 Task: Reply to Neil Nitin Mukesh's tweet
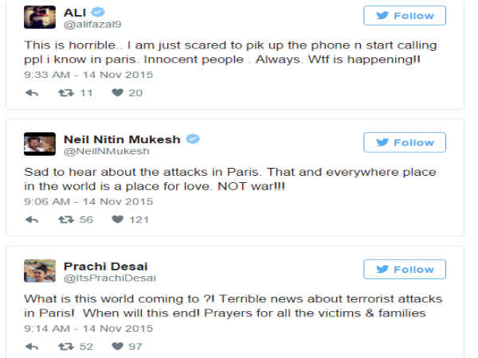[x=32, y=220]
